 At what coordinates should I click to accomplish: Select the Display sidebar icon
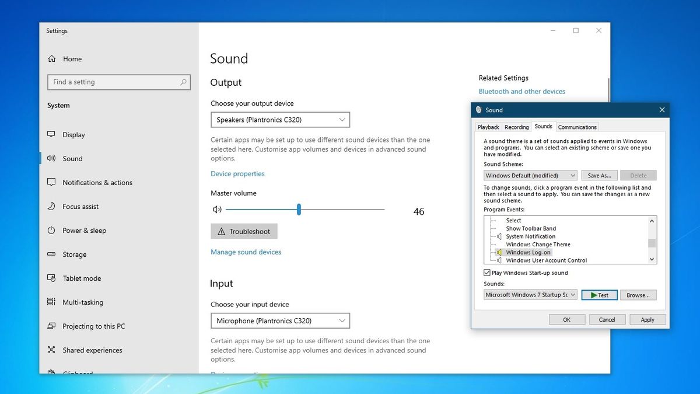coord(52,134)
